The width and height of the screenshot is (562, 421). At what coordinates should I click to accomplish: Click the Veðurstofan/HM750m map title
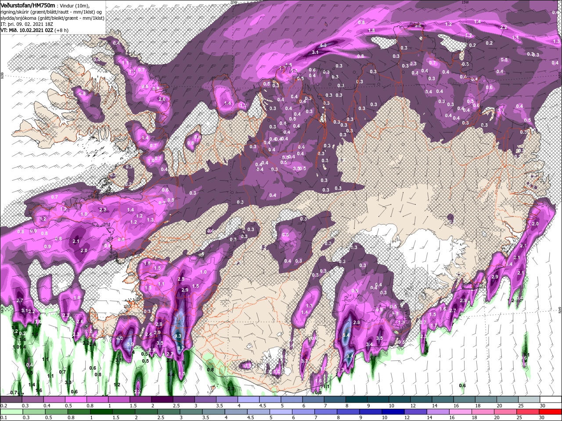click(x=28, y=5)
